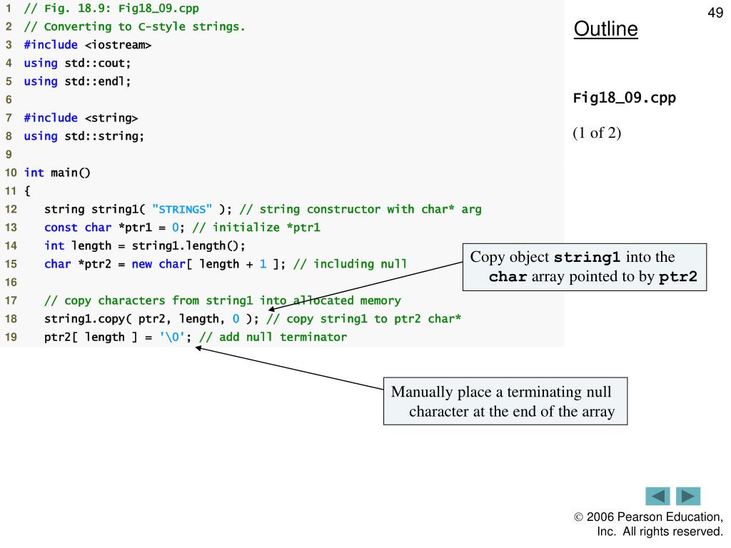
Task: Click the #include <iostream> line
Action: click(x=88, y=45)
